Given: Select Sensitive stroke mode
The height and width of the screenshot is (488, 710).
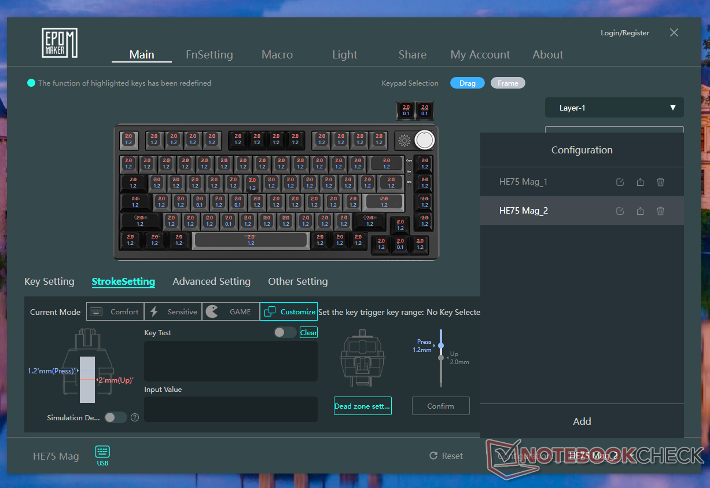Looking at the screenshot, I should (x=173, y=311).
